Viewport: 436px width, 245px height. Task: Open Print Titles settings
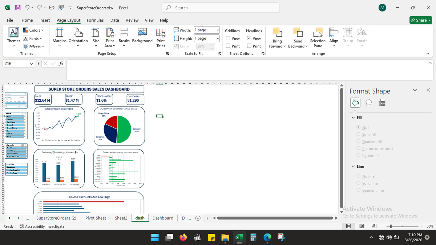coord(161,38)
